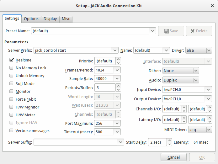Click the Server Suffix text field
Viewport: 218px width, 164px height.
75,142
